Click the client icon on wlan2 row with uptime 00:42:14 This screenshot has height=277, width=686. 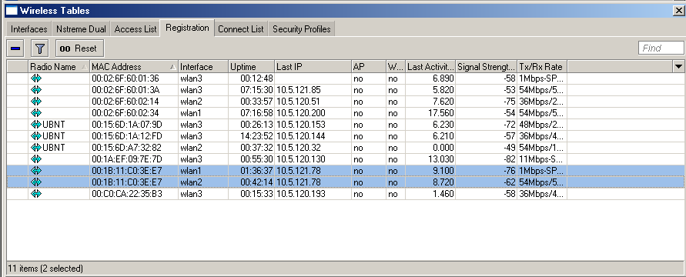[36, 182]
